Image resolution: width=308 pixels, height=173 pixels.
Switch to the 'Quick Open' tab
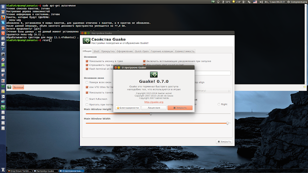(141, 51)
